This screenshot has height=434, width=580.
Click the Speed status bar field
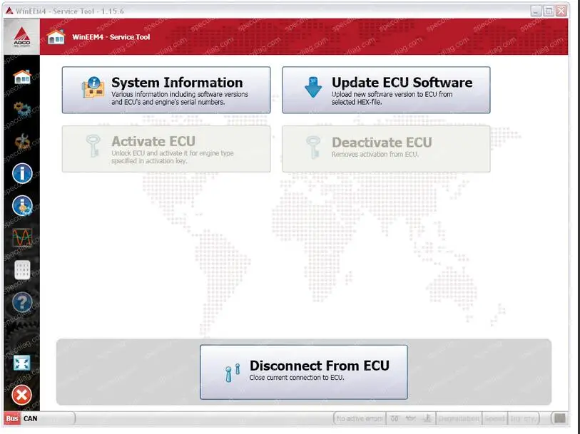click(x=494, y=418)
